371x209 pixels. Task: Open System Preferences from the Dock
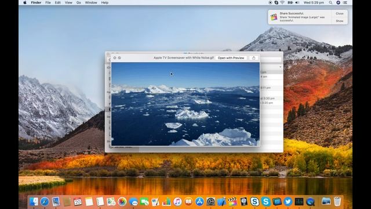coord(210,201)
